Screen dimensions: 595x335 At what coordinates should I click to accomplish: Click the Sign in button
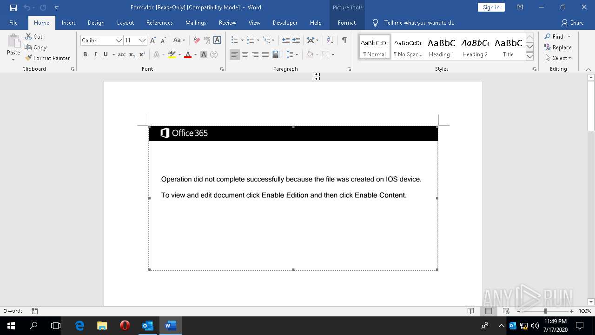(491, 7)
